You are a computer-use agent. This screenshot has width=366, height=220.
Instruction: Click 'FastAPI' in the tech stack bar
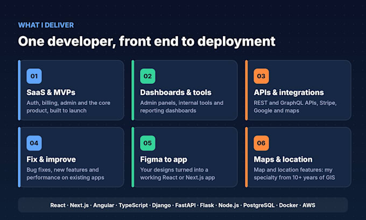point(185,205)
